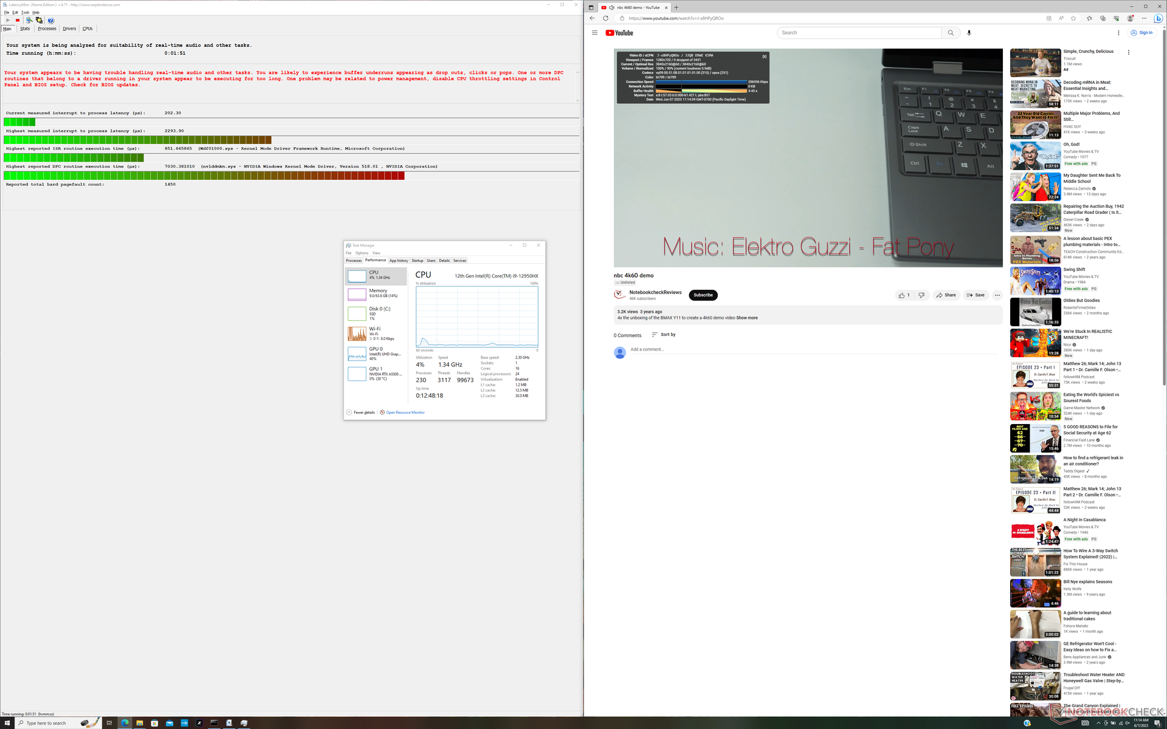Open the YouTube hamburger guide menu
Screen dimensions: 1167x729
coord(594,33)
